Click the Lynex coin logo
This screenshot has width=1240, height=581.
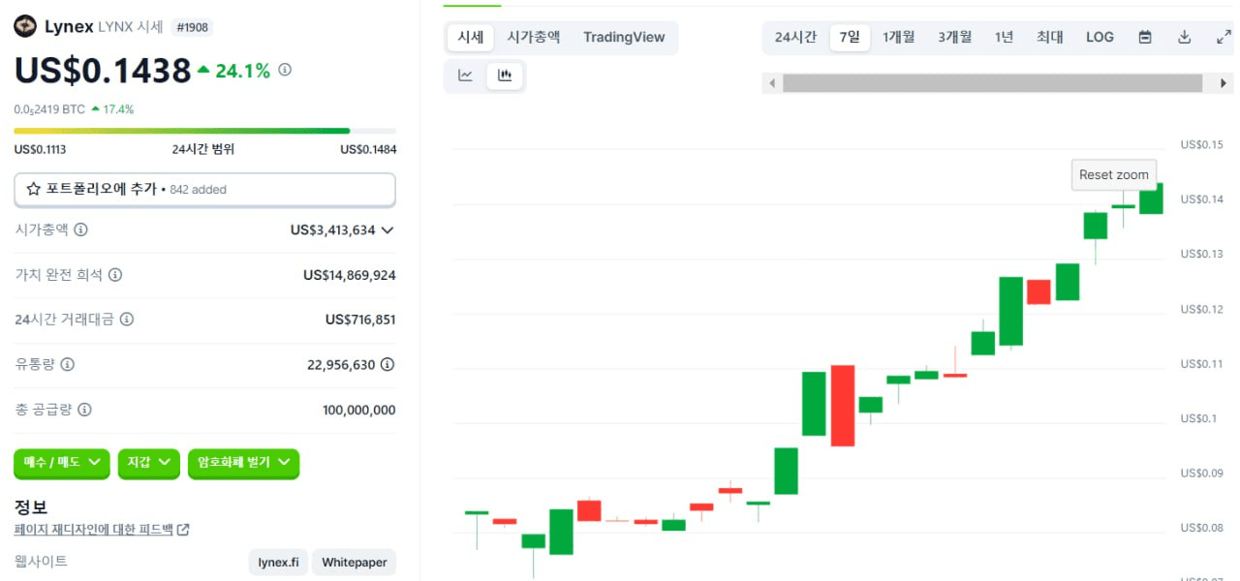pos(24,26)
